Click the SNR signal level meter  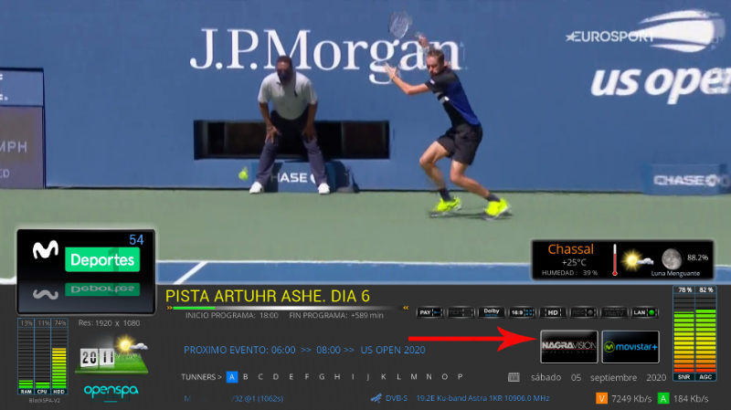pos(683,332)
